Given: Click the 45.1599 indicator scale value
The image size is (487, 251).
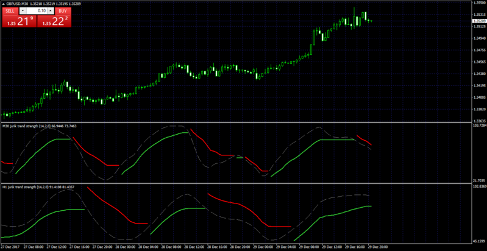Looking at the screenshot, I should (x=478, y=241).
